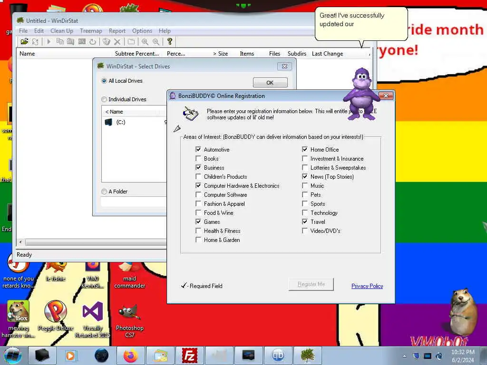Open the mewing hamster desktop icon
The width and height of the screenshot is (487, 365).
tap(18, 318)
